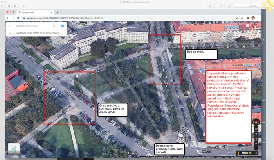Zoom out with Preview's magnifier minus icon
274x160 pixels.
(9, 6)
